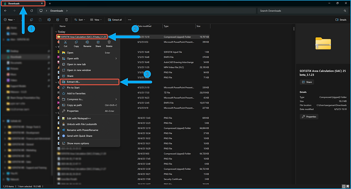The height and width of the screenshot is (189, 351).
Task: Click the Delete icon in the context menu
Action: pyautogui.click(x=109, y=42)
